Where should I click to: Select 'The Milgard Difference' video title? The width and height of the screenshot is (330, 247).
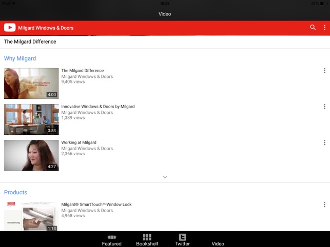click(83, 70)
